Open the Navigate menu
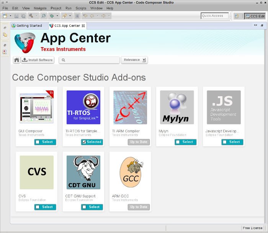This screenshot has width=268, height=233. pyautogui.click(x=40, y=8)
